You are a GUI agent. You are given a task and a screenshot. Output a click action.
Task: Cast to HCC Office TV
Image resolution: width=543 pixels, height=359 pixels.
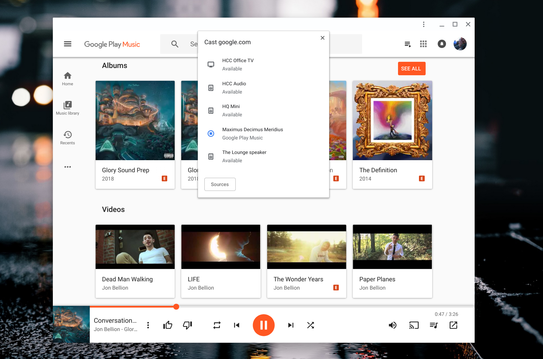pyautogui.click(x=263, y=65)
